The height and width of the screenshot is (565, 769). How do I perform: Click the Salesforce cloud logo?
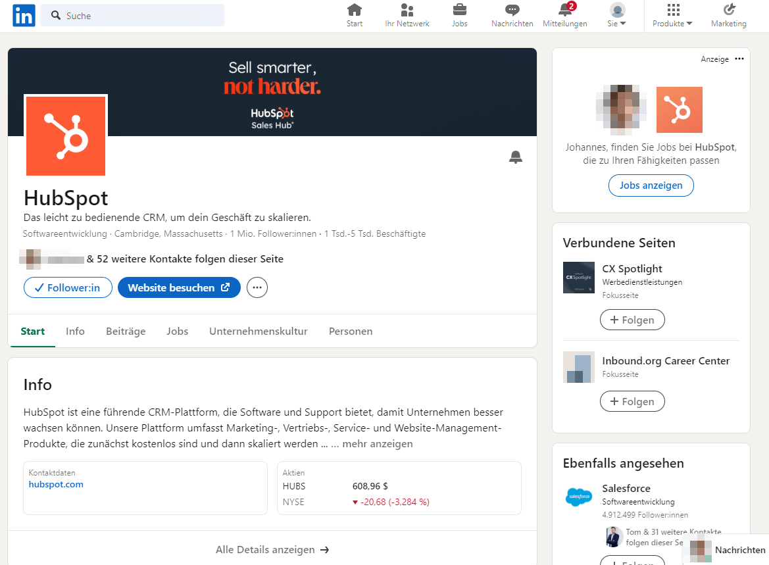[x=579, y=497]
